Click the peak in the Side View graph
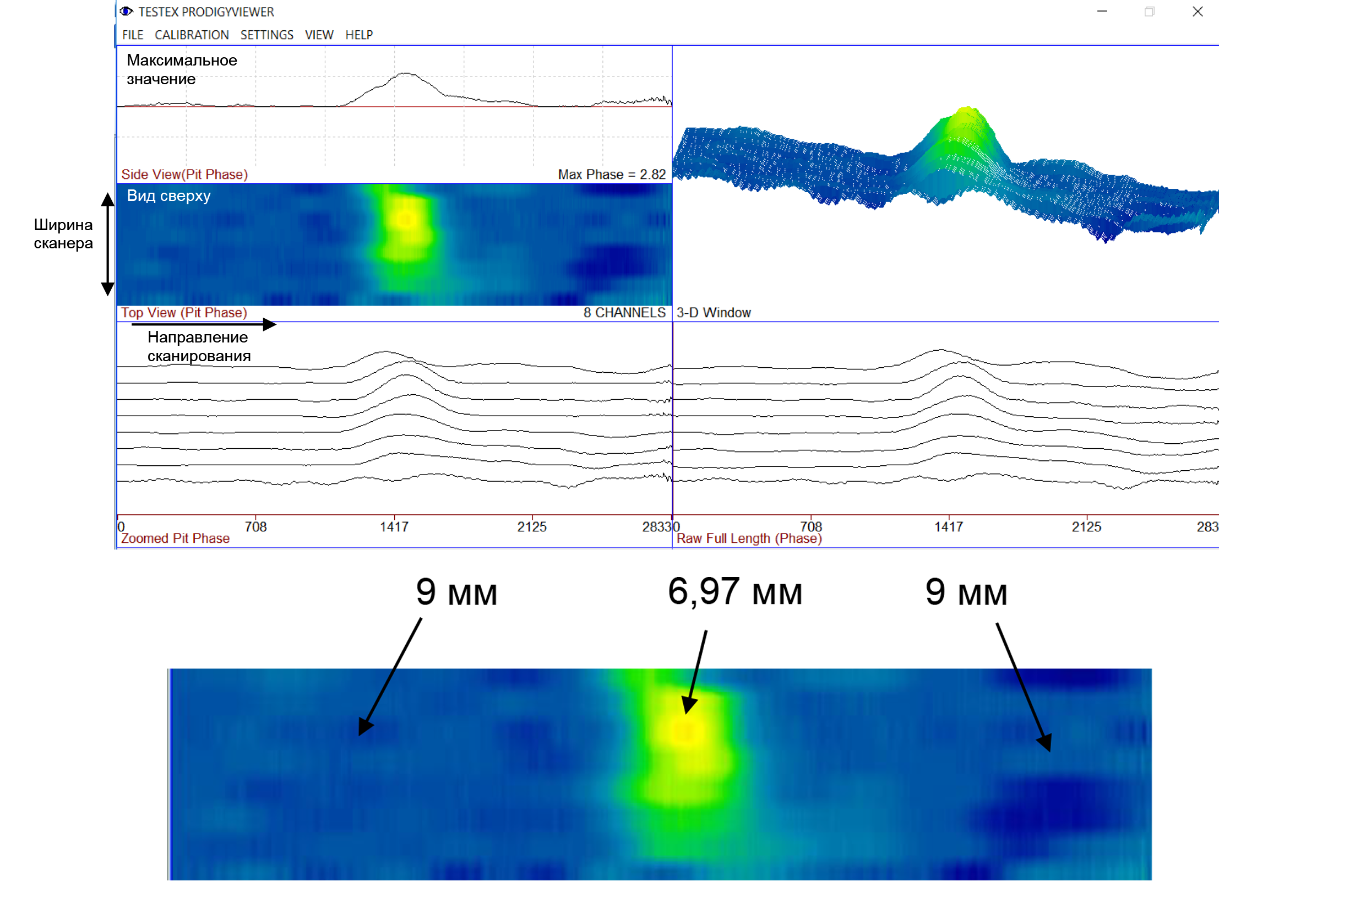 click(x=406, y=74)
